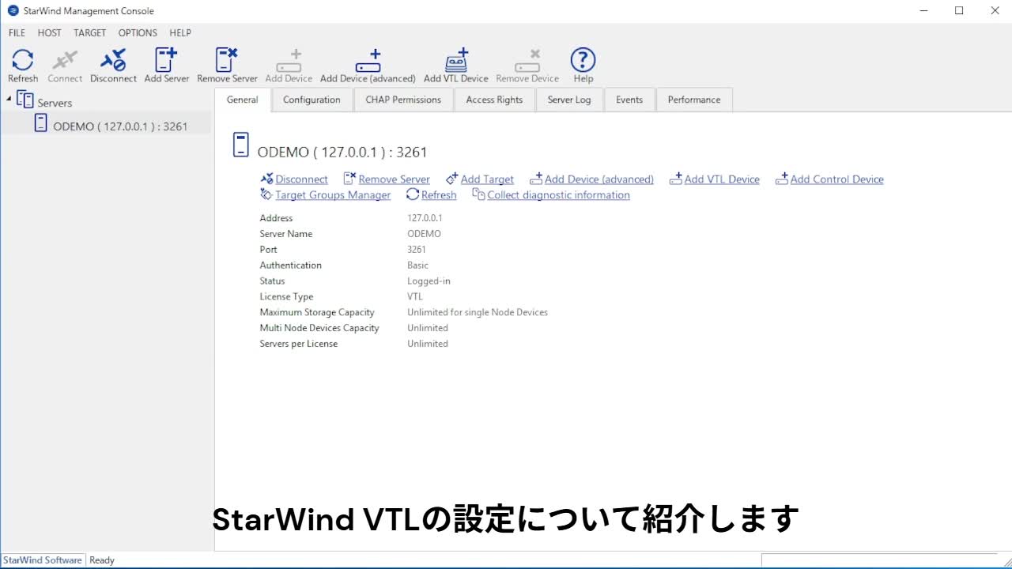Click the StarWind app icon in title bar
This screenshot has height=569, width=1012.
pyautogui.click(x=13, y=11)
